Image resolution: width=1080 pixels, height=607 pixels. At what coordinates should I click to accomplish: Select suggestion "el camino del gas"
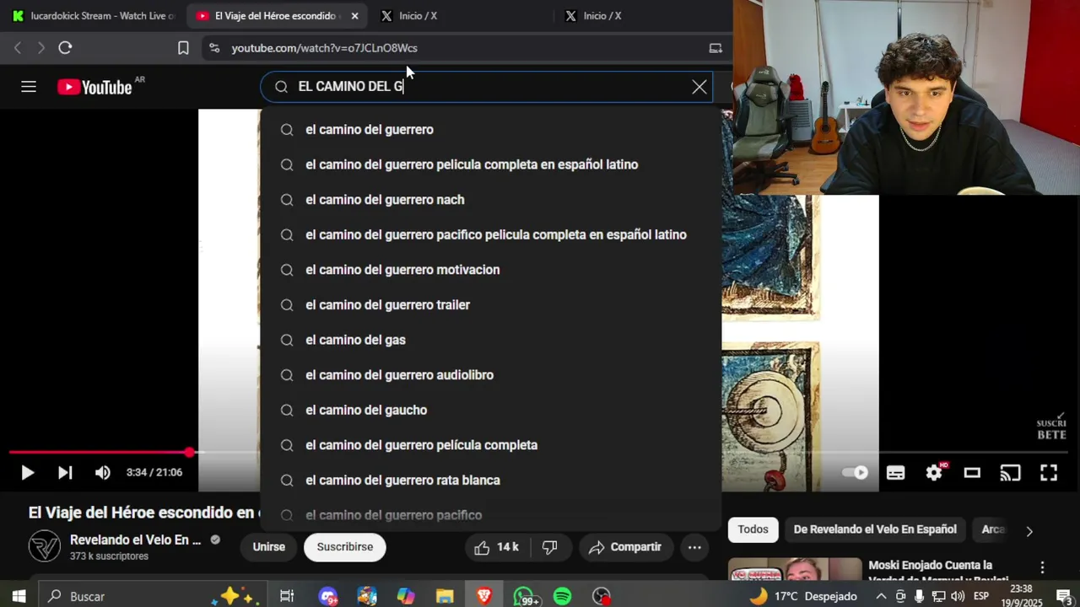491,340
